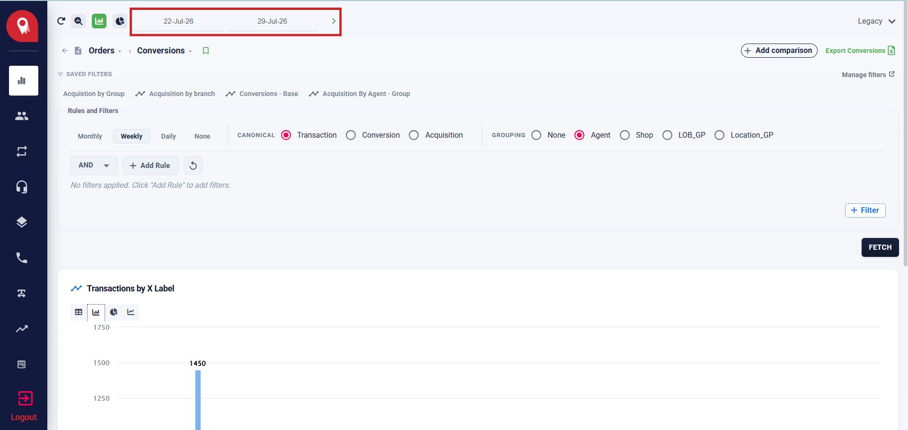Select the Shop grouping radio
908x430 pixels.
click(x=625, y=135)
